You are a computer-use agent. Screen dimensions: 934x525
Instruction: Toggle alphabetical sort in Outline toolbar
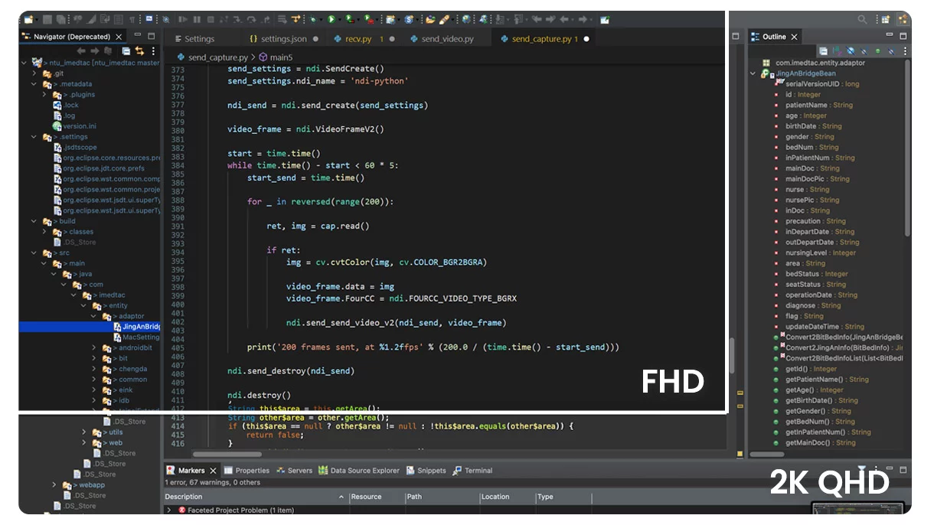838,51
